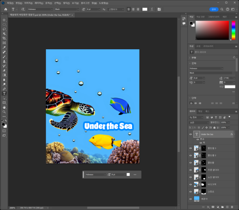The height and width of the screenshot is (210, 239).
Task: Select the Eyedropper tool
Action: (x=4, y=47)
